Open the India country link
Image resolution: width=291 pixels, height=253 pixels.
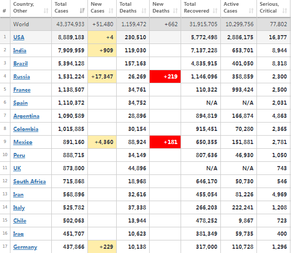tap(20, 50)
